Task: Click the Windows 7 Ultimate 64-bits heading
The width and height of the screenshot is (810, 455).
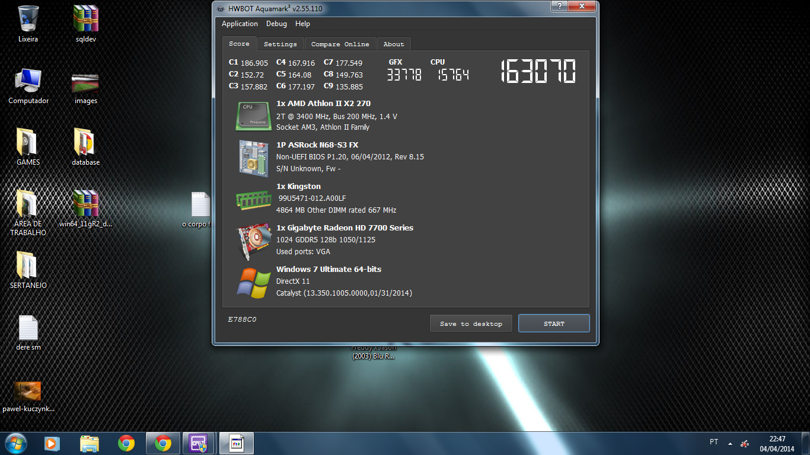Action: (x=329, y=270)
